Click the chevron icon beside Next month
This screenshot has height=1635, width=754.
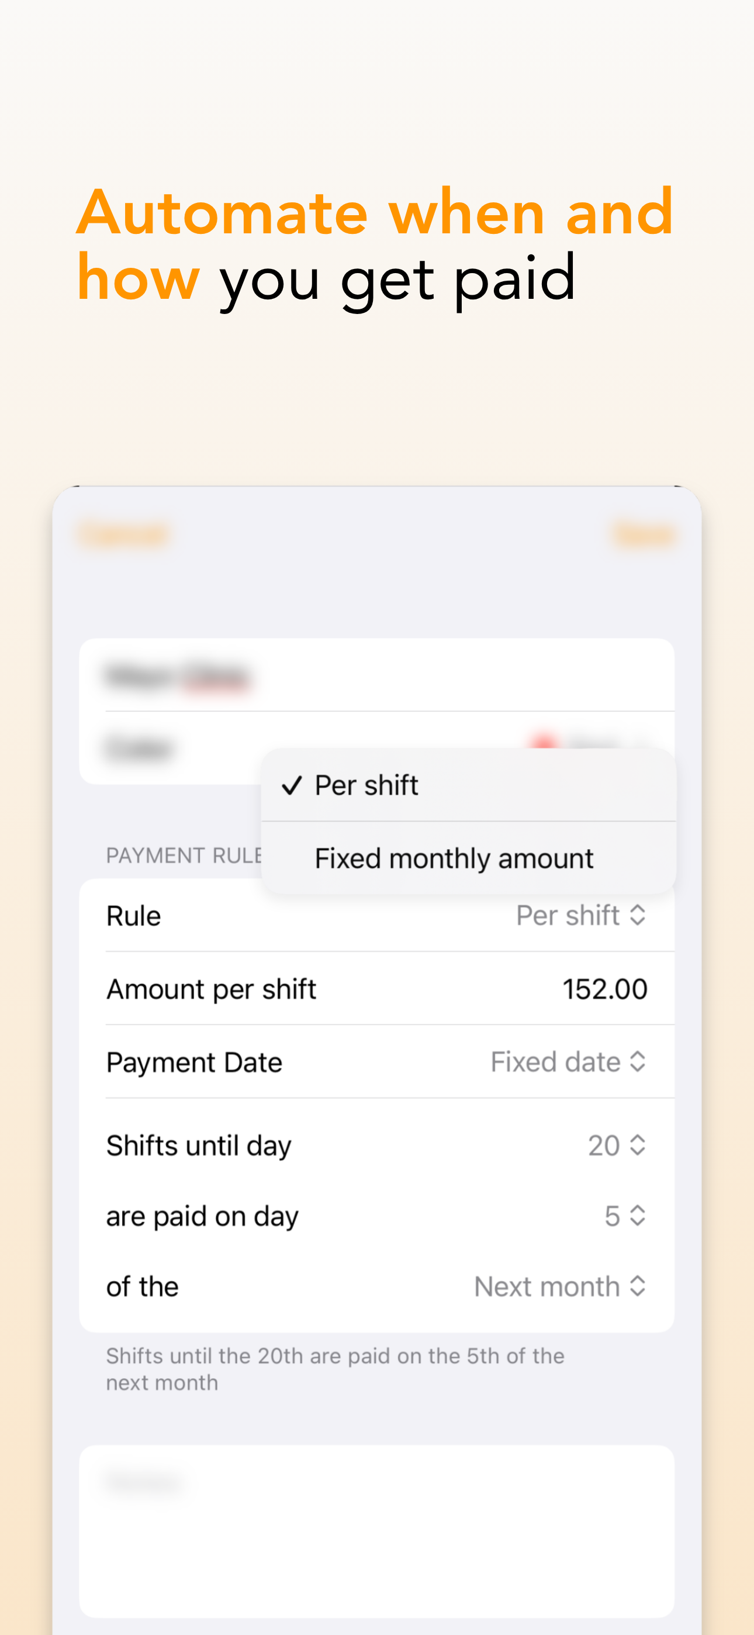tap(638, 1286)
